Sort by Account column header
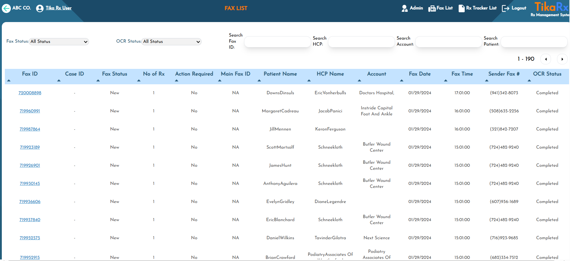Screen dimensions: 570x261 (x=377, y=74)
